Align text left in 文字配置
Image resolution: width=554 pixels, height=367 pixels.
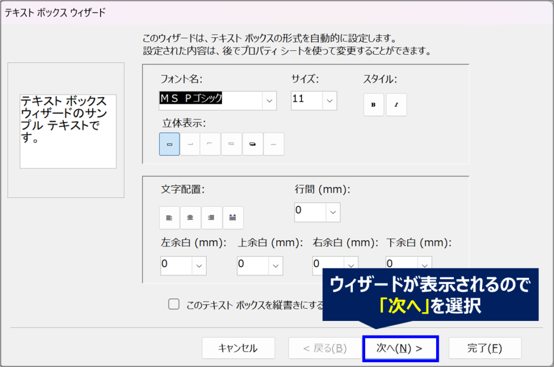(x=169, y=218)
